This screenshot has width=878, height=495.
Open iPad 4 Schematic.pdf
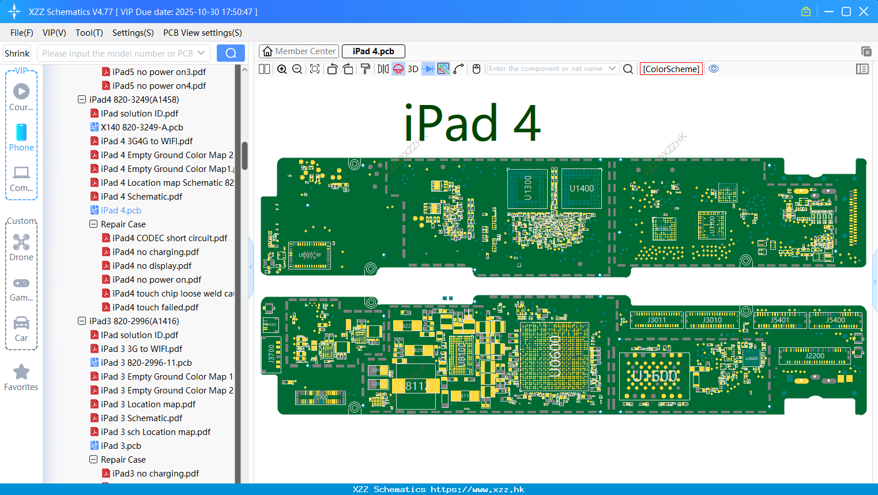click(141, 196)
